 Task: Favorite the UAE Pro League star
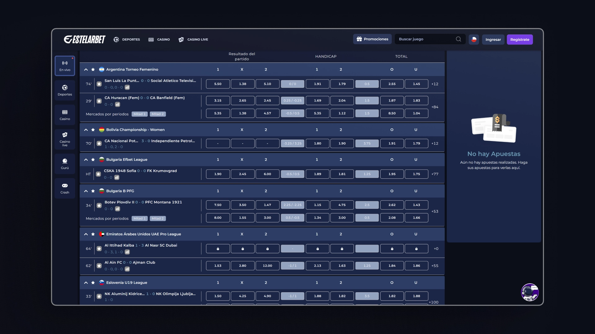(93, 234)
